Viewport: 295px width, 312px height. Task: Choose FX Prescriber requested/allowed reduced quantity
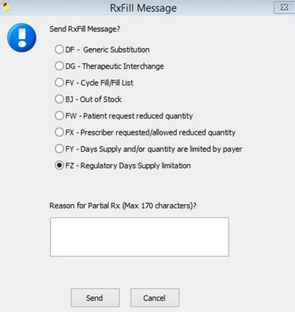[59, 132]
